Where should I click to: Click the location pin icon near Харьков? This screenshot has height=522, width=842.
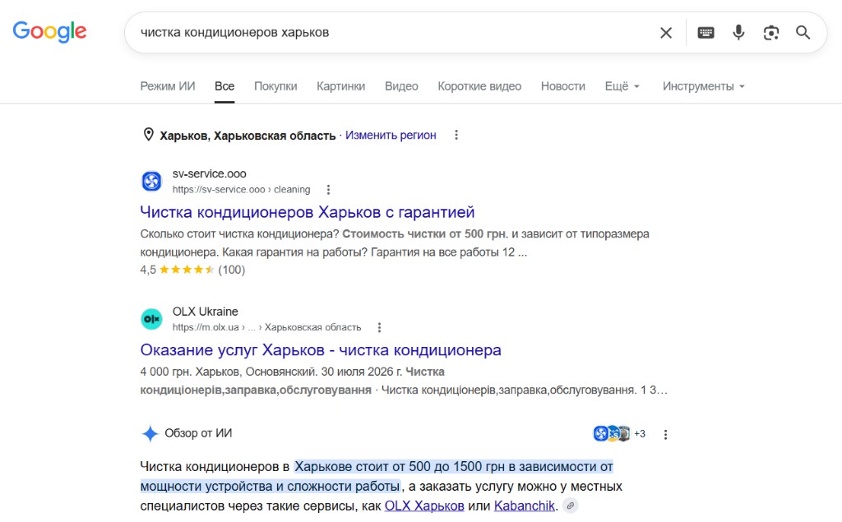pyautogui.click(x=148, y=135)
